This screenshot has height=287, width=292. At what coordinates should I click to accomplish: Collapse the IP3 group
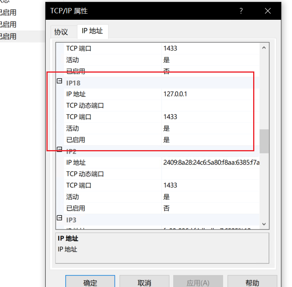(59, 218)
